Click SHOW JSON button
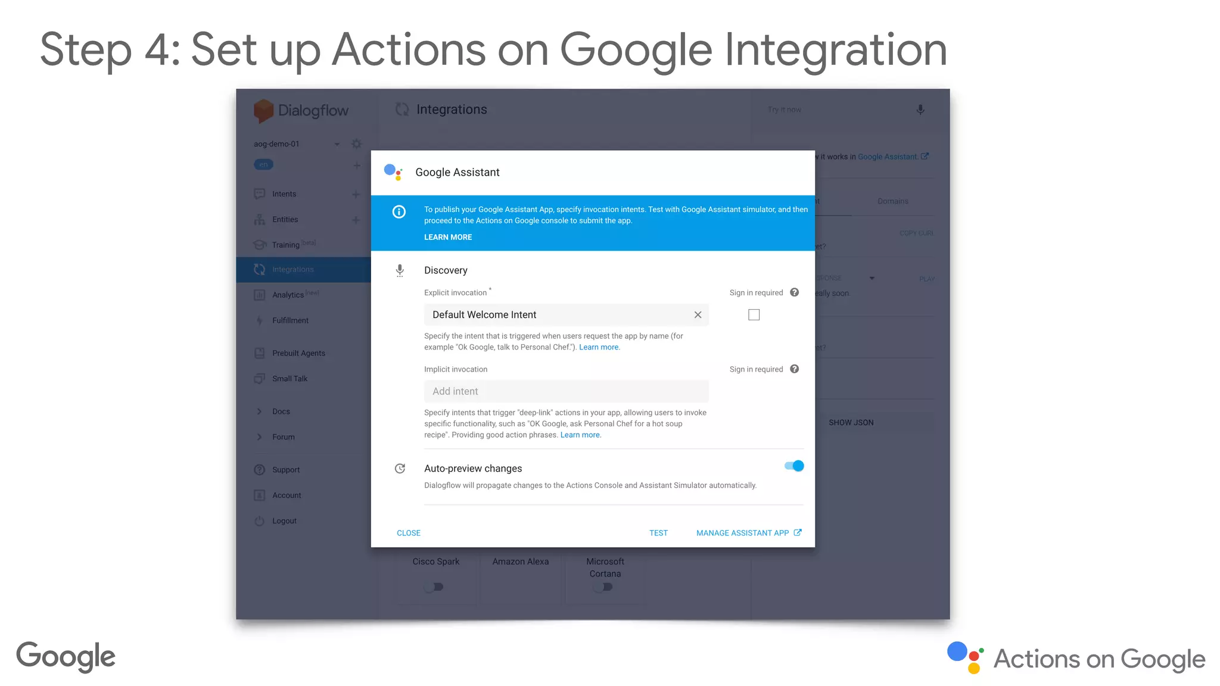Image resolution: width=1220 pixels, height=686 pixels. tap(851, 422)
